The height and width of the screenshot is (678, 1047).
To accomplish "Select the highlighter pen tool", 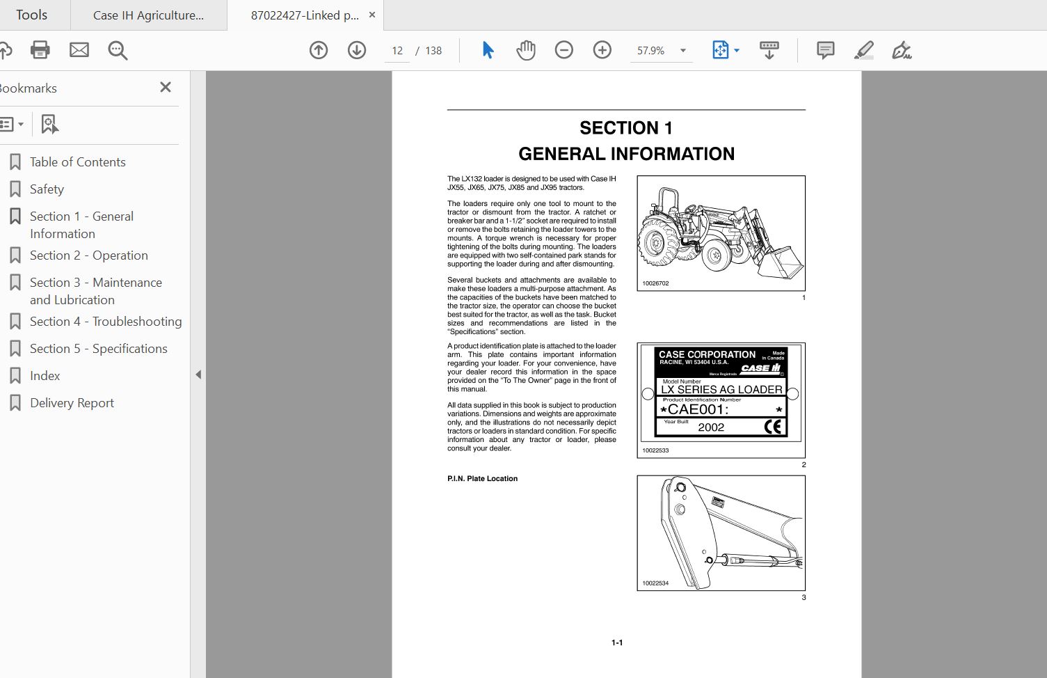I will coord(864,50).
